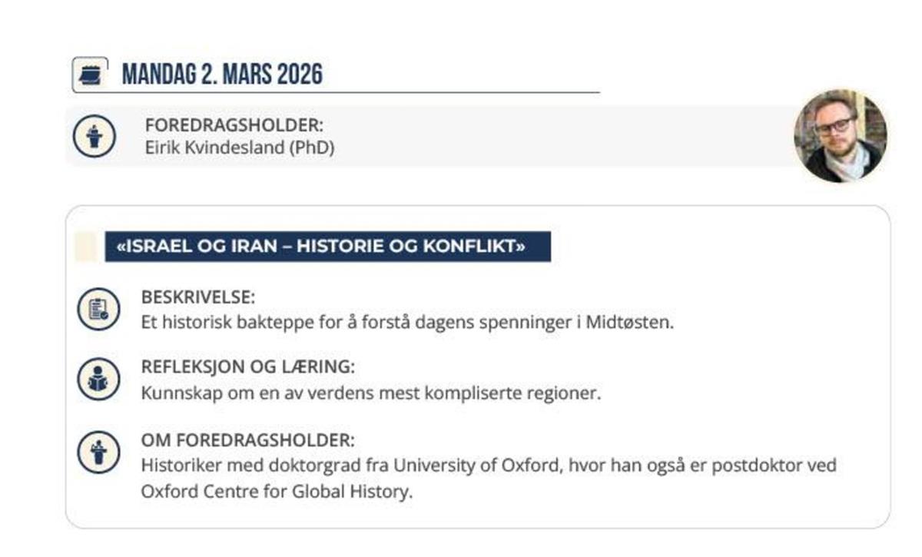The width and height of the screenshot is (922, 557).
Task: Select the OM FOREDRAGSHOLDER heading
Action: pos(247,441)
